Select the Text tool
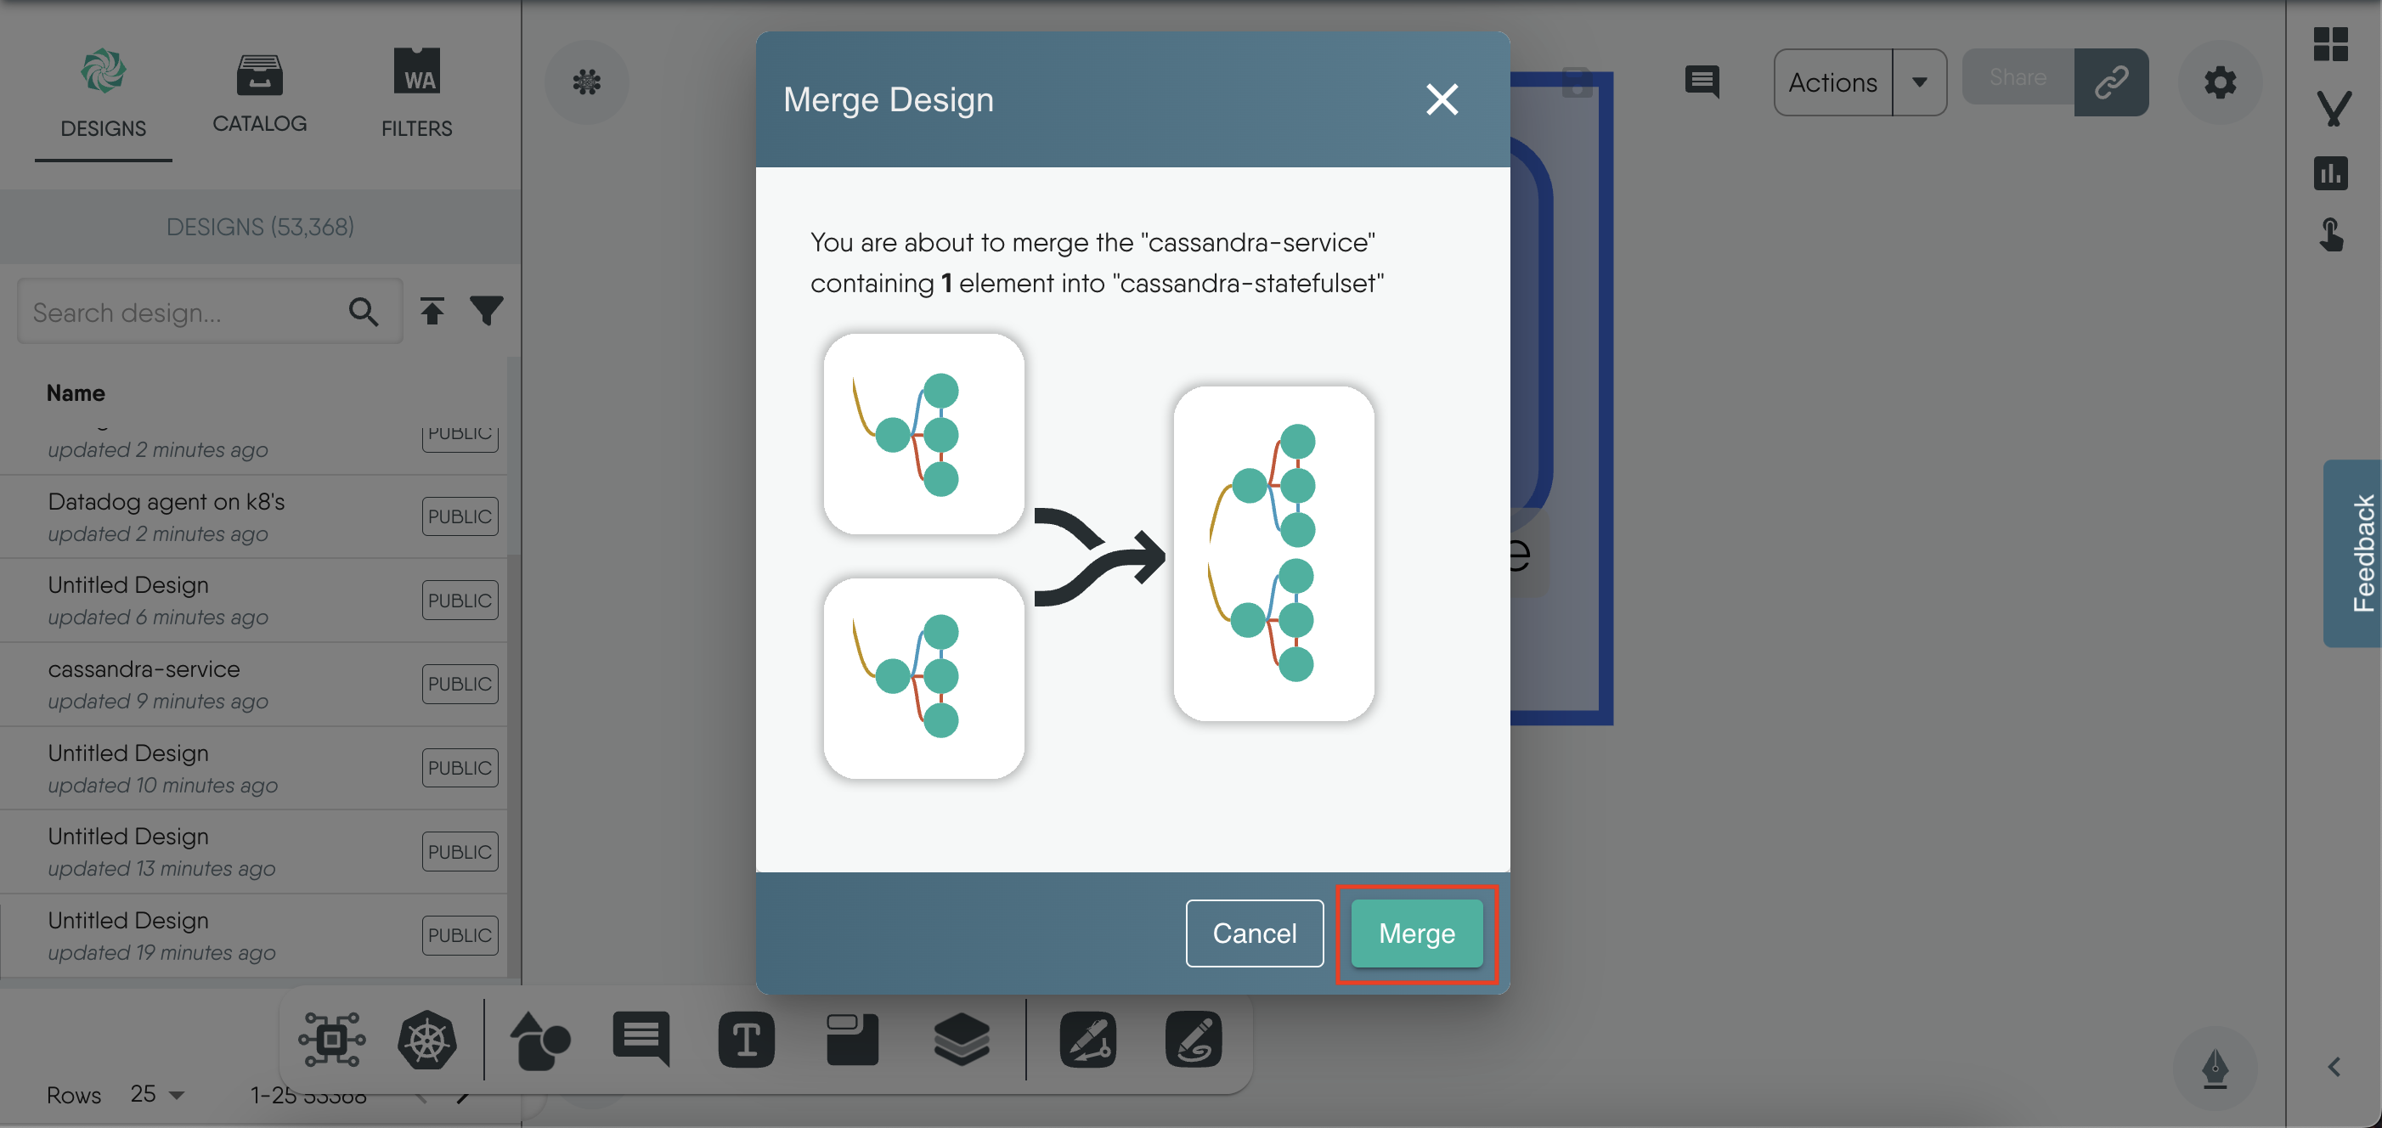Screen dimensions: 2382x1128 click(745, 1041)
